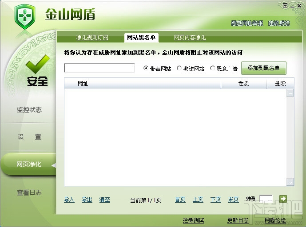The width and height of the screenshot is (306, 227).
Task: Open the 更新日志 link
Action: click(238, 220)
